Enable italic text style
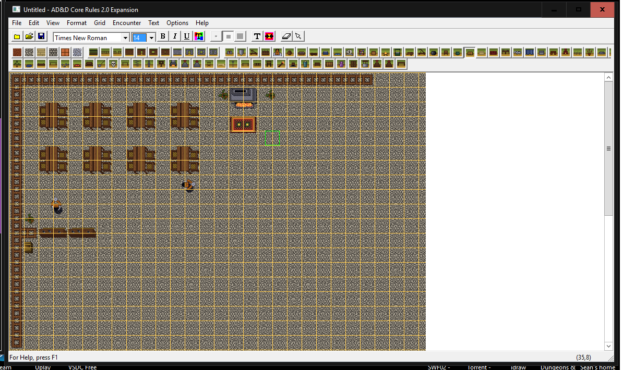The image size is (623, 370). tap(174, 36)
